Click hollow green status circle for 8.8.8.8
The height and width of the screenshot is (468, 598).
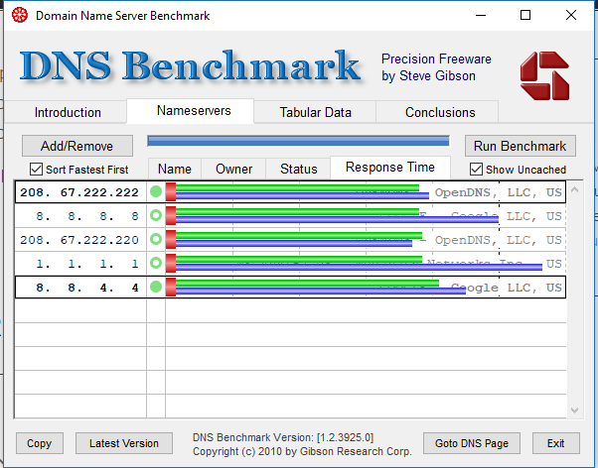(156, 215)
